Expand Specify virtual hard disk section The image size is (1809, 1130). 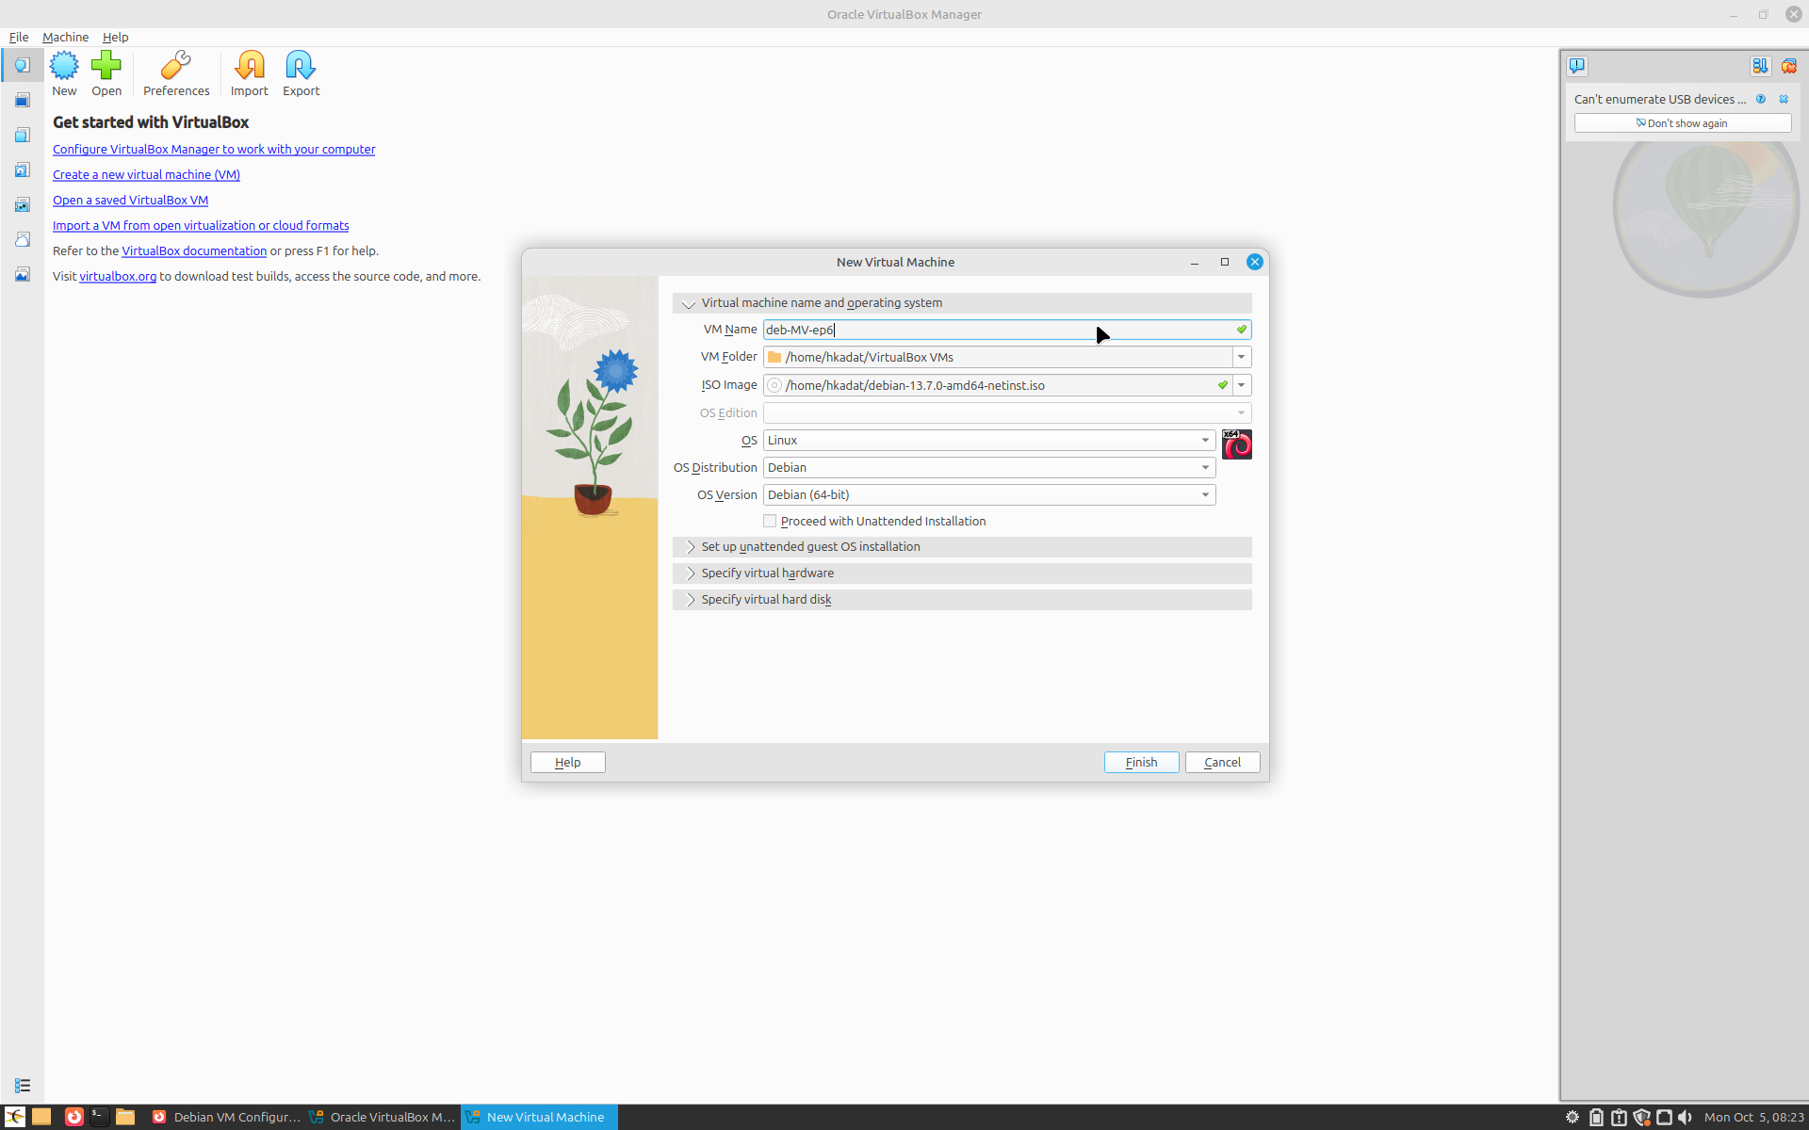click(x=962, y=600)
